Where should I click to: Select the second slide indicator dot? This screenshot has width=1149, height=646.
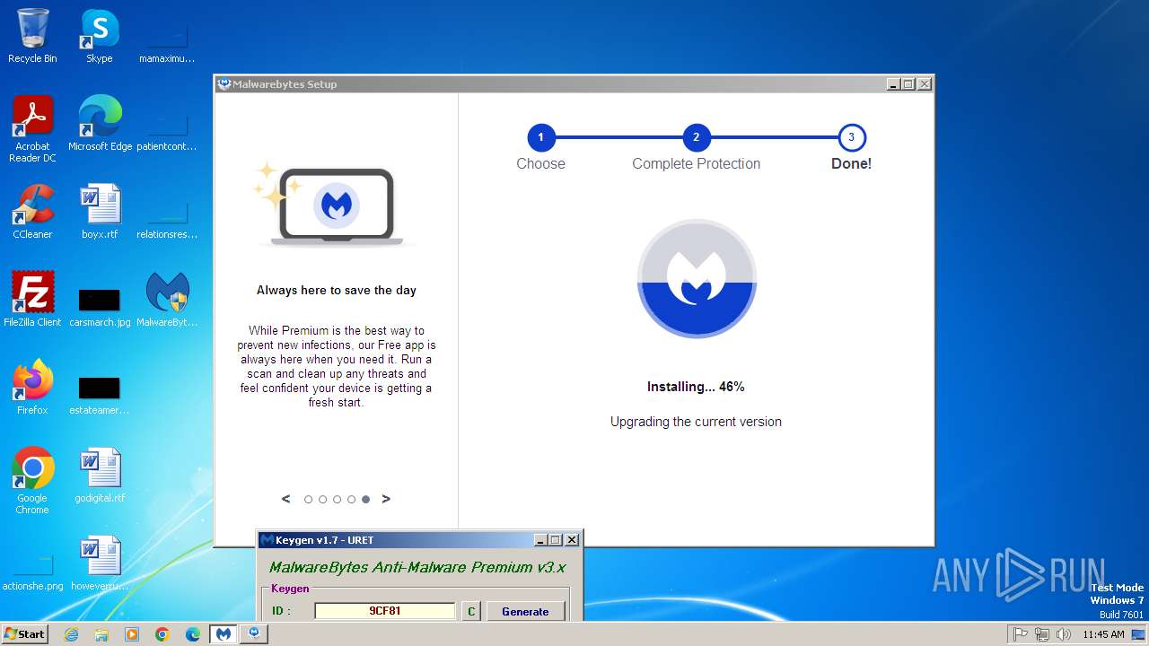point(322,499)
